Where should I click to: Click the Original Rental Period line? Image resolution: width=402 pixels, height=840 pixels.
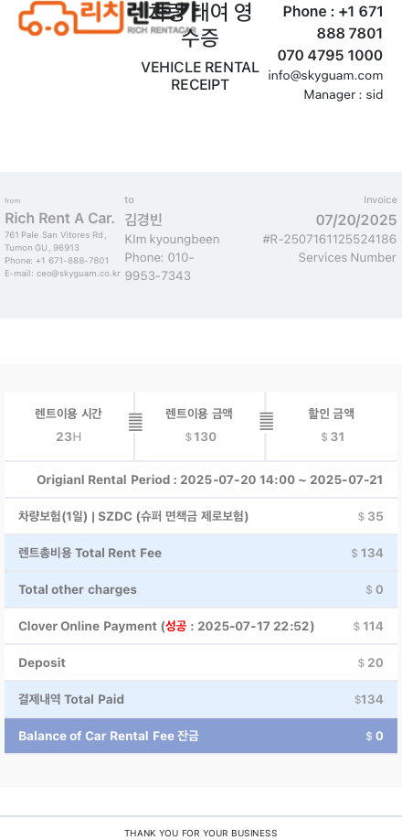pos(209,479)
